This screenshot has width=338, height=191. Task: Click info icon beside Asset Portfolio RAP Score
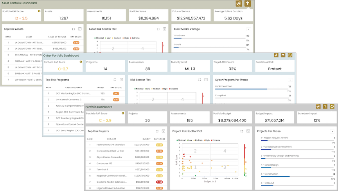pos(39,11)
